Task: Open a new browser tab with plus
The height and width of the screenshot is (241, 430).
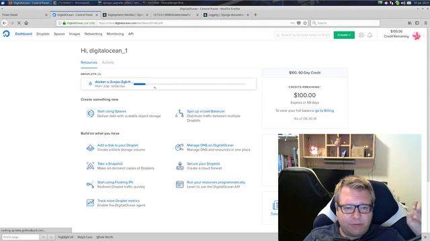Action: coord(255,15)
